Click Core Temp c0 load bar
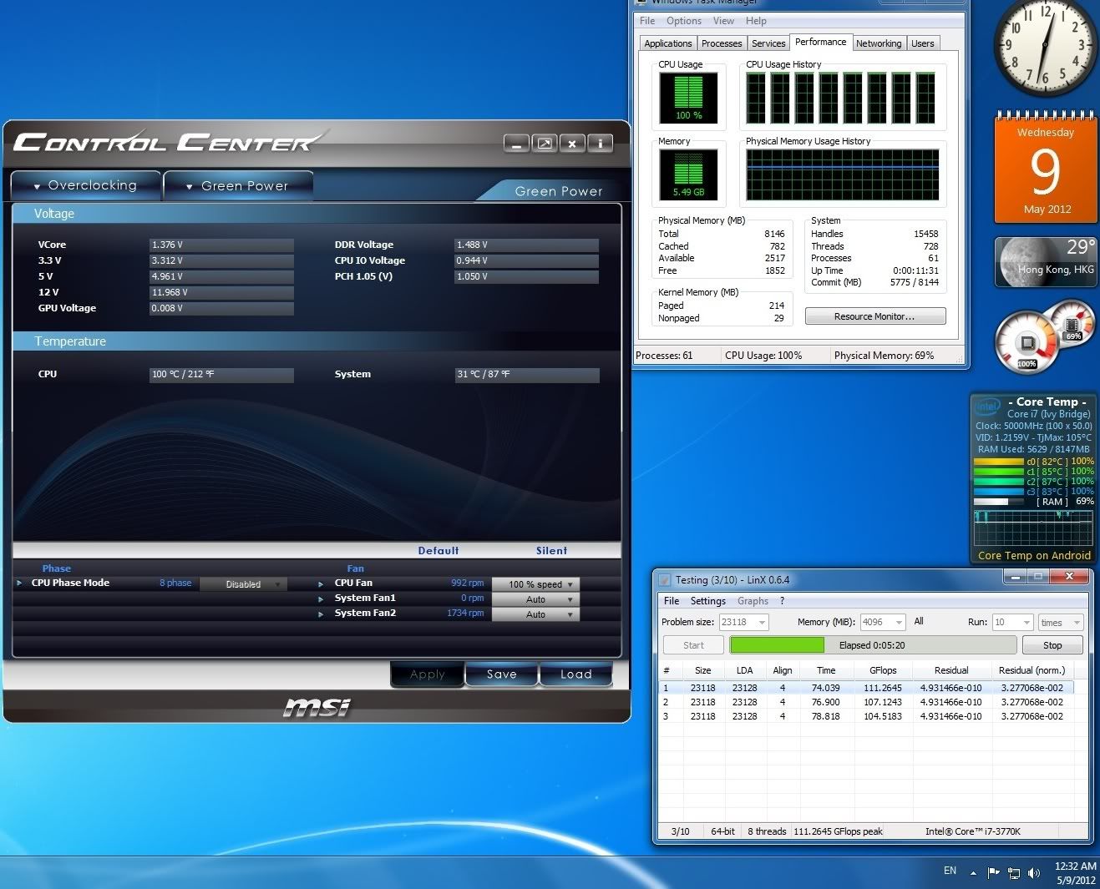 pos(999,462)
